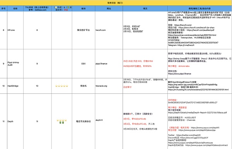Open the Telegram t.me/hecofi link

coord(186,45)
